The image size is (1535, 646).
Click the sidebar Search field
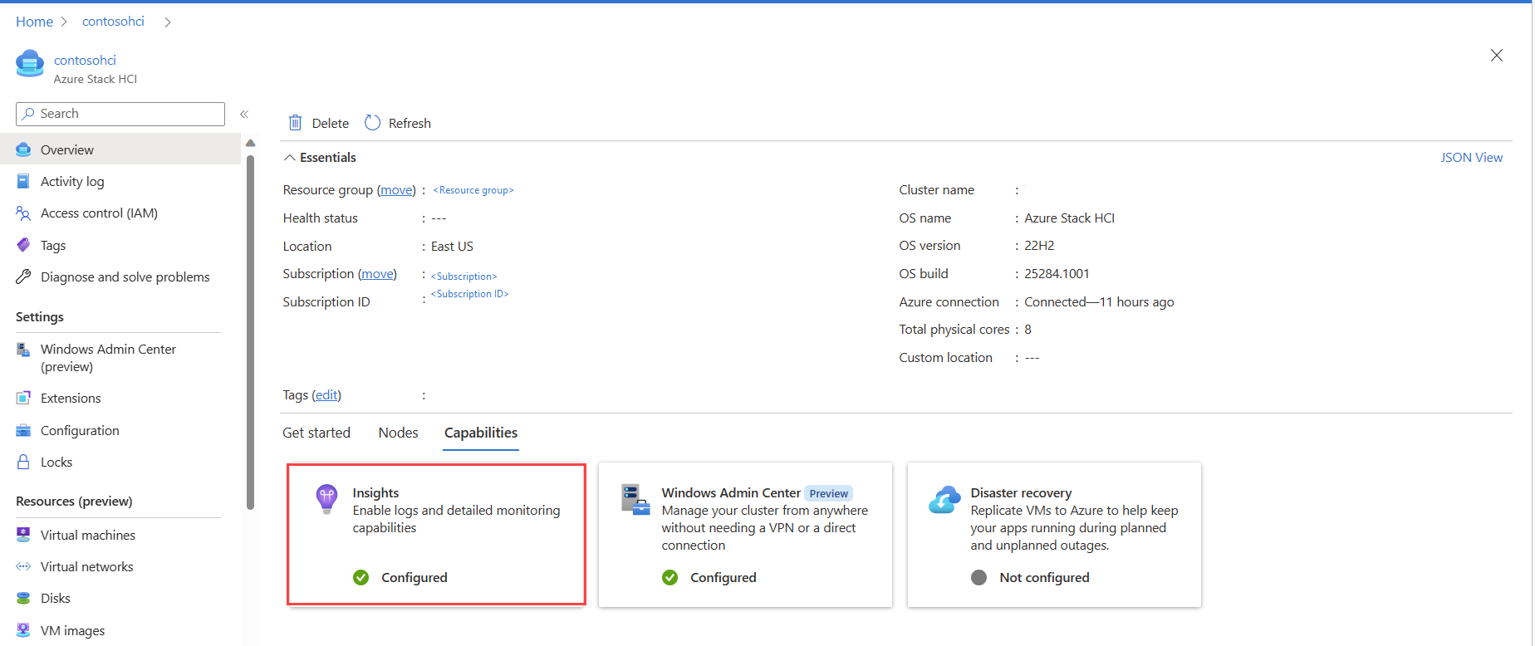pos(120,114)
